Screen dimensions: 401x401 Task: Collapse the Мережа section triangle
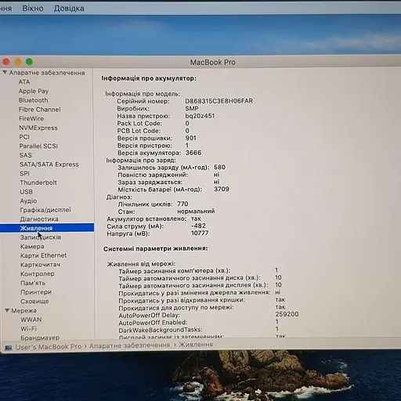pyautogui.click(x=7, y=310)
